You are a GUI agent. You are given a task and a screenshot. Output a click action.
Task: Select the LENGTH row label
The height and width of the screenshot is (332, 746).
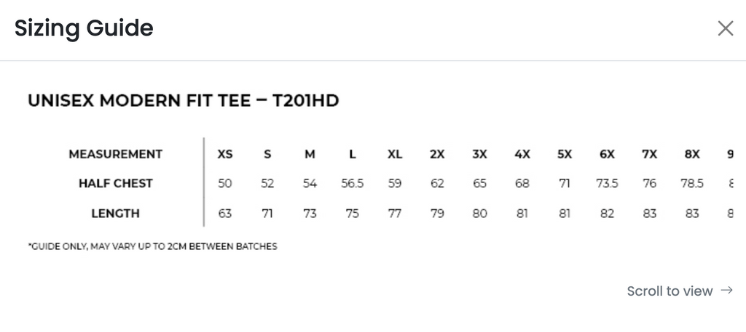(x=115, y=214)
